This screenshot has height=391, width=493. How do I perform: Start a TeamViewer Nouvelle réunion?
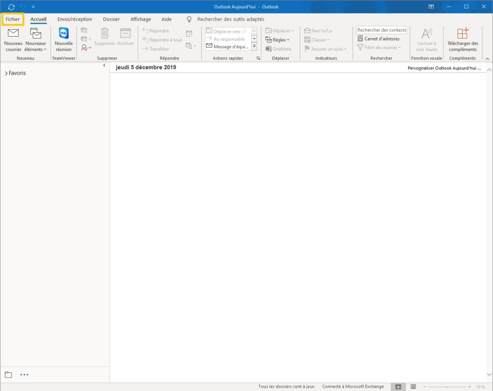(x=64, y=40)
